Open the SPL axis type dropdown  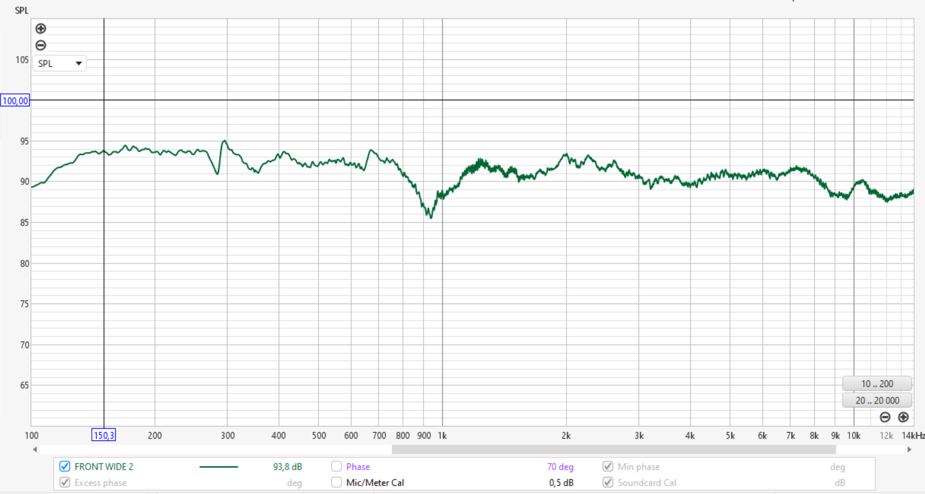[x=59, y=63]
